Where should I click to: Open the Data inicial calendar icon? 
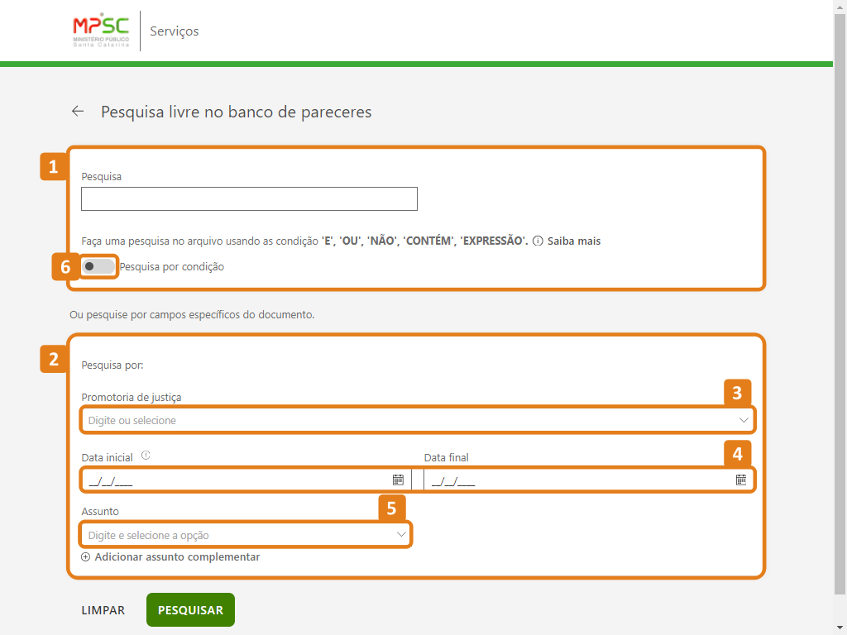pos(398,480)
